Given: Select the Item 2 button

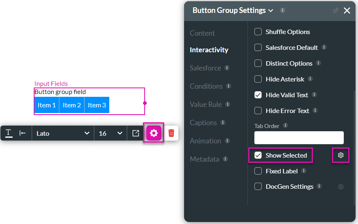Looking at the screenshot, I should (72, 105).
